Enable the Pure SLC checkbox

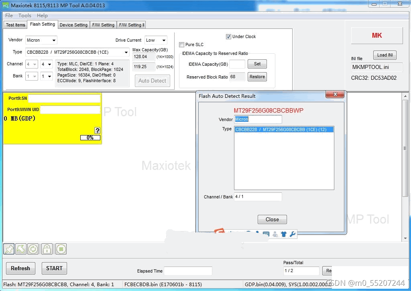click(x=181, y=44)
